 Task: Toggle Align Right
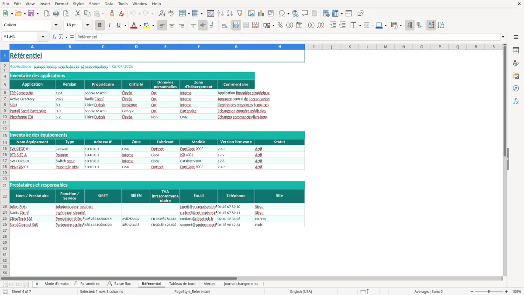point(181,25)
